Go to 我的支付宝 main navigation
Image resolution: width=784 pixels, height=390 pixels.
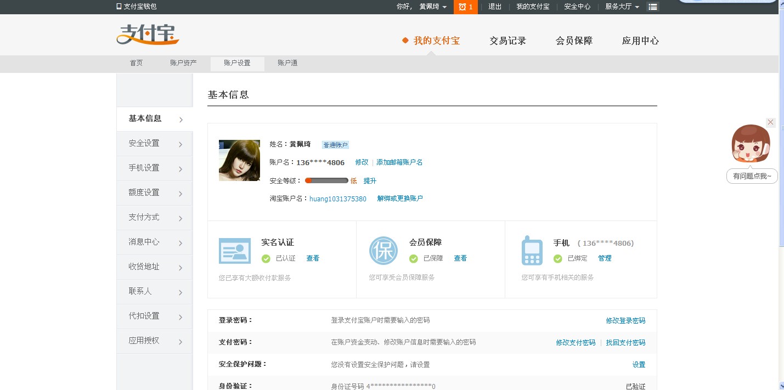[x=437, y=41]
